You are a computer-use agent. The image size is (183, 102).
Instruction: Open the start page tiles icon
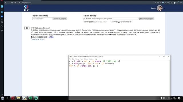(15, 3)
